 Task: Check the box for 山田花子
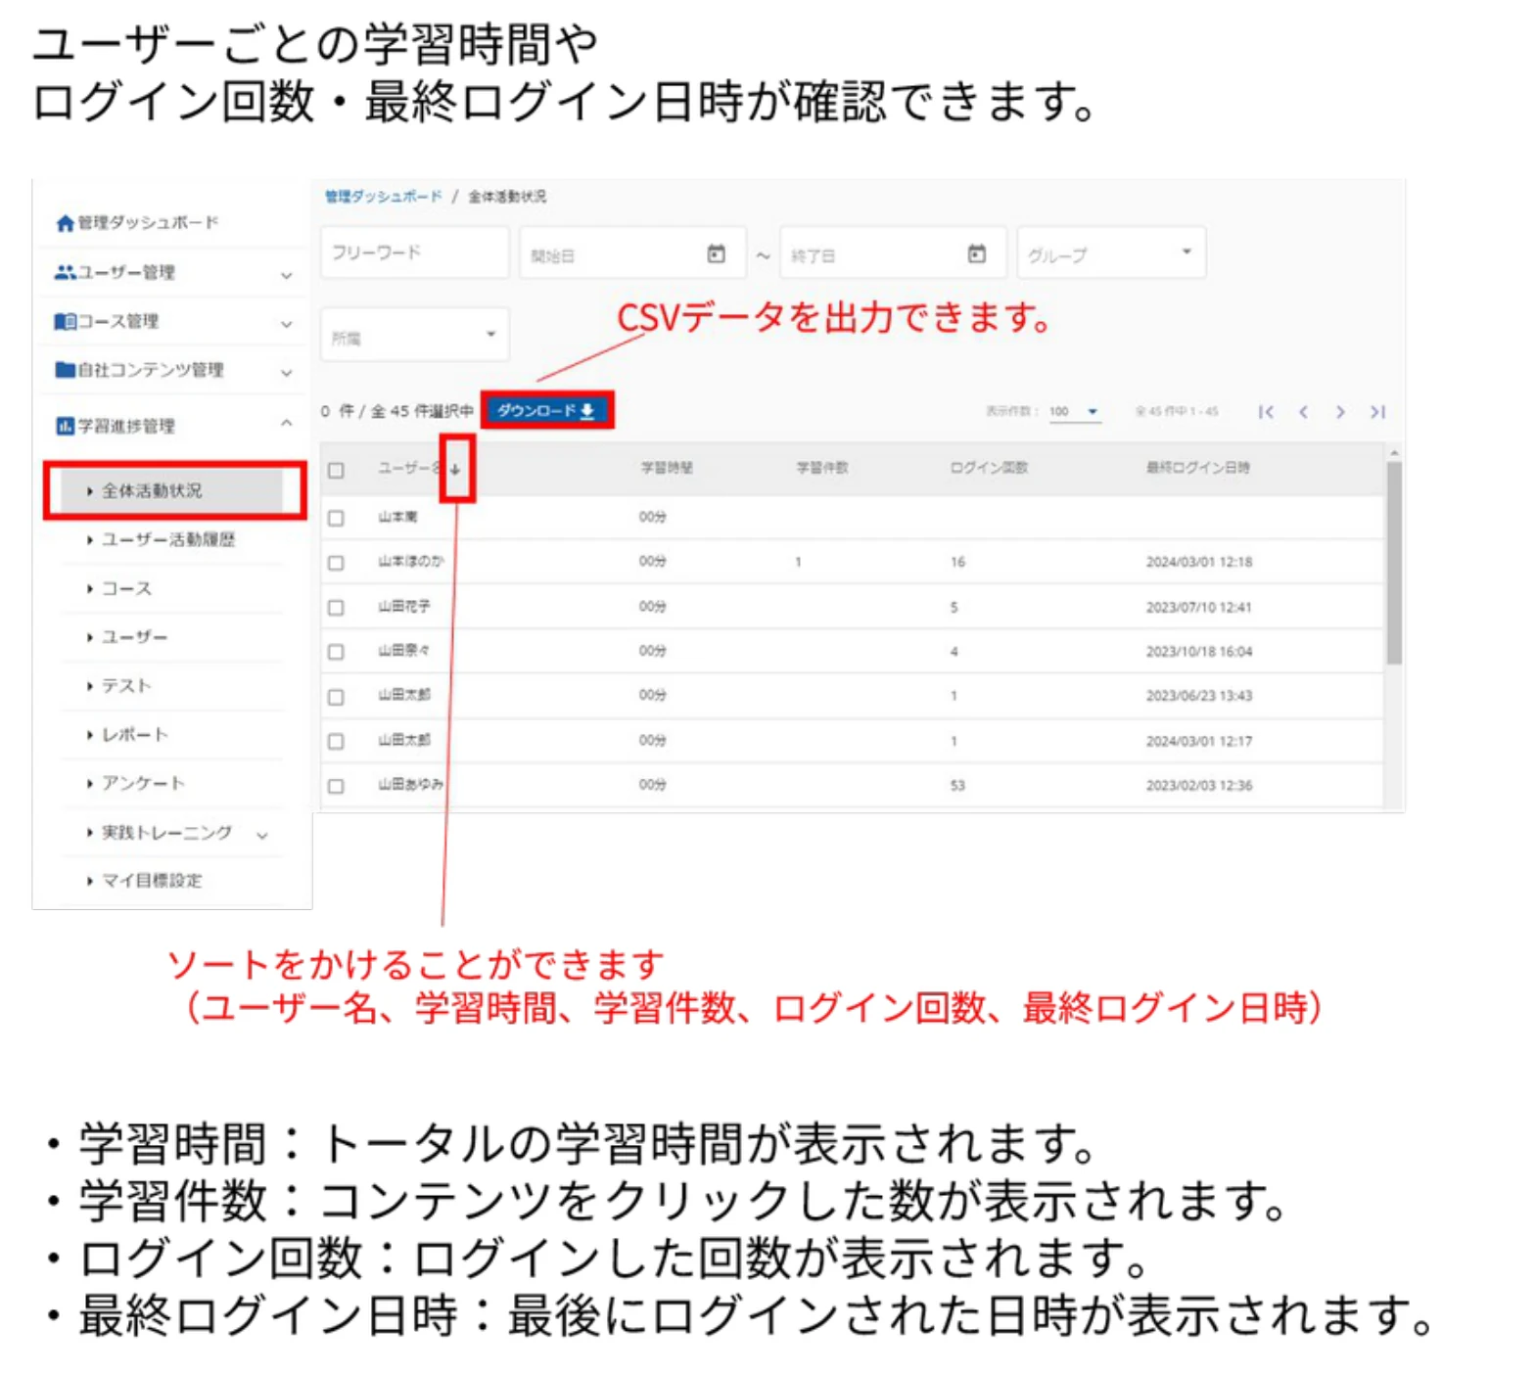tap(336, 608)
